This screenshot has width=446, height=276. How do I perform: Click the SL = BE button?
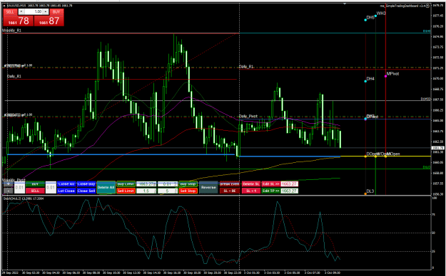point(230,191)
